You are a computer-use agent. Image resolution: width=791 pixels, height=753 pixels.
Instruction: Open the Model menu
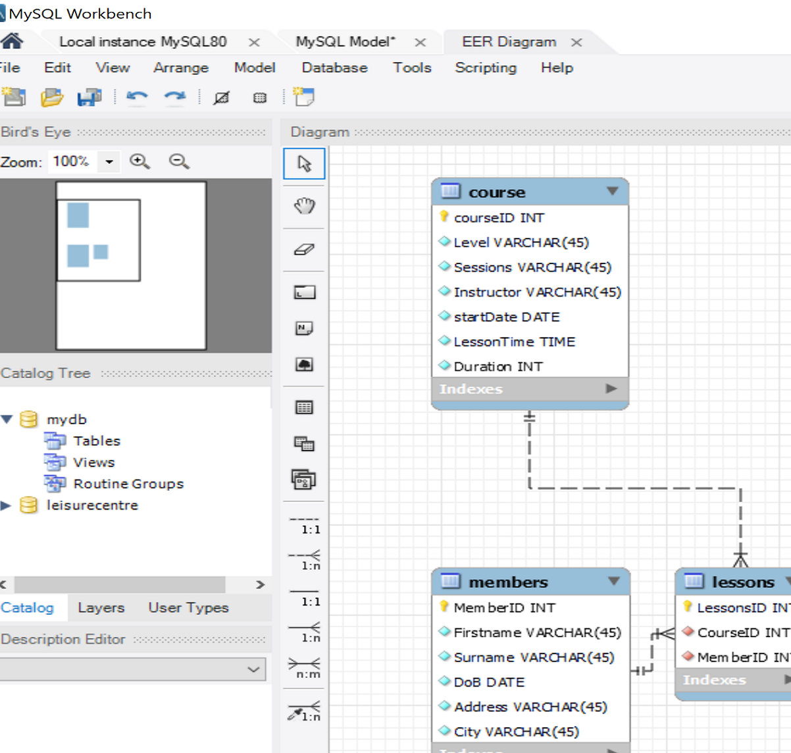coord(255,68)
